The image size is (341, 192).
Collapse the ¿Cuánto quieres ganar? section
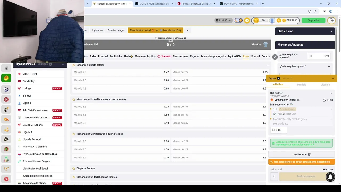pos(329,66)
